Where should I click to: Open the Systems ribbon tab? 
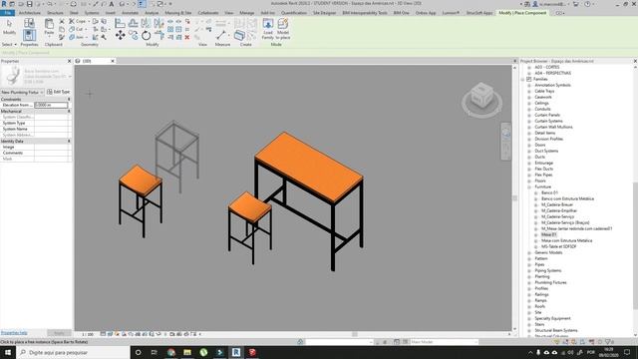coord(92,13)
